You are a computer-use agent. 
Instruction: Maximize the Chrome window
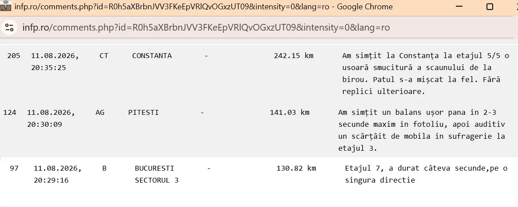click(490, 6)
